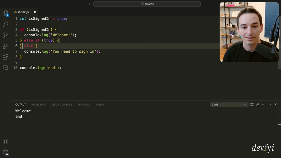Click line number 10 in the gutter
Image resolution: width=281 pixels, height=158 pixels.
(x=15, y=68)
